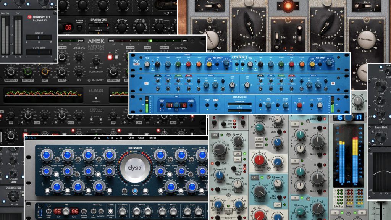Click compressor Auto release button

point(280,131)
